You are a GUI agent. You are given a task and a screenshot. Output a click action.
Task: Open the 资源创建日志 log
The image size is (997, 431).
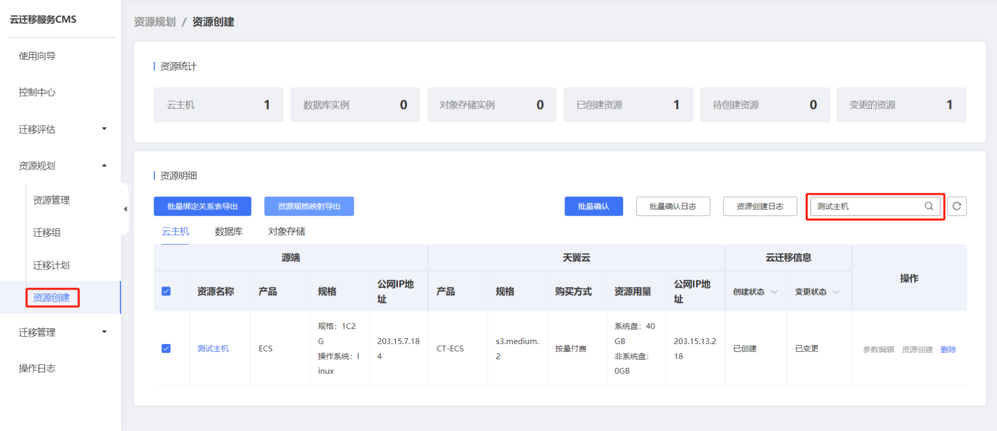[x=760, y=206]
